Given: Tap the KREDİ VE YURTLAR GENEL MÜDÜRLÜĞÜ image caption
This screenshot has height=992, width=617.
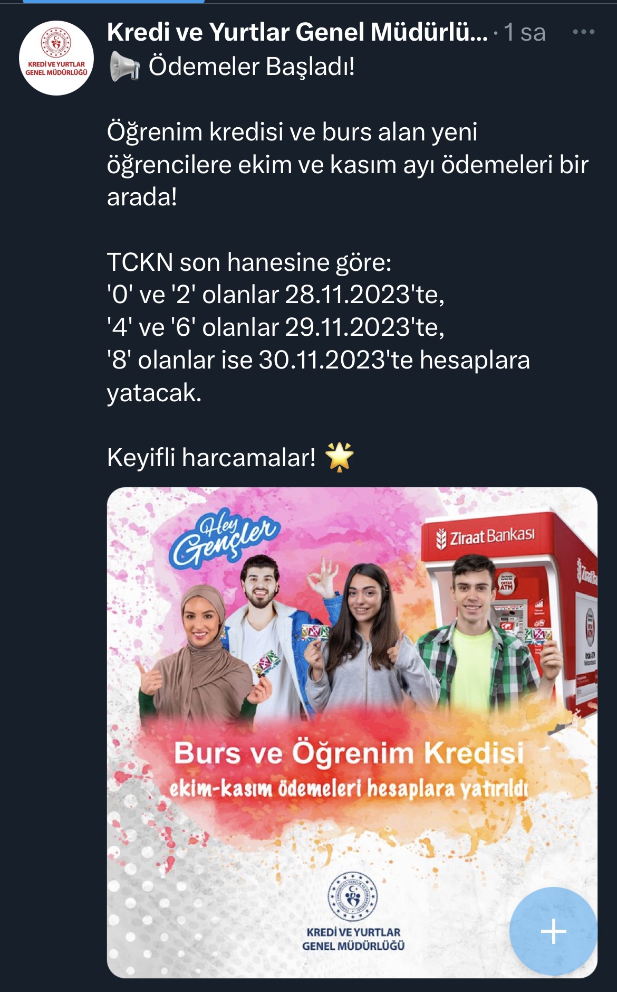Looking at the screenshot, I should [353, 939].
